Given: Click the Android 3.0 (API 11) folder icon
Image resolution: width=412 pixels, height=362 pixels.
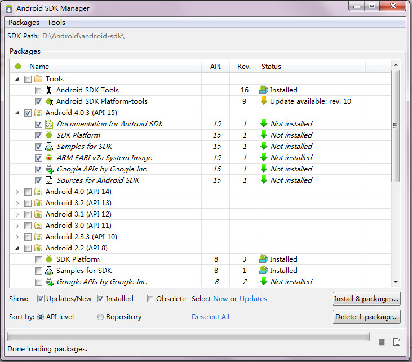Looking at the screenshot, I should tap(38, 226).
